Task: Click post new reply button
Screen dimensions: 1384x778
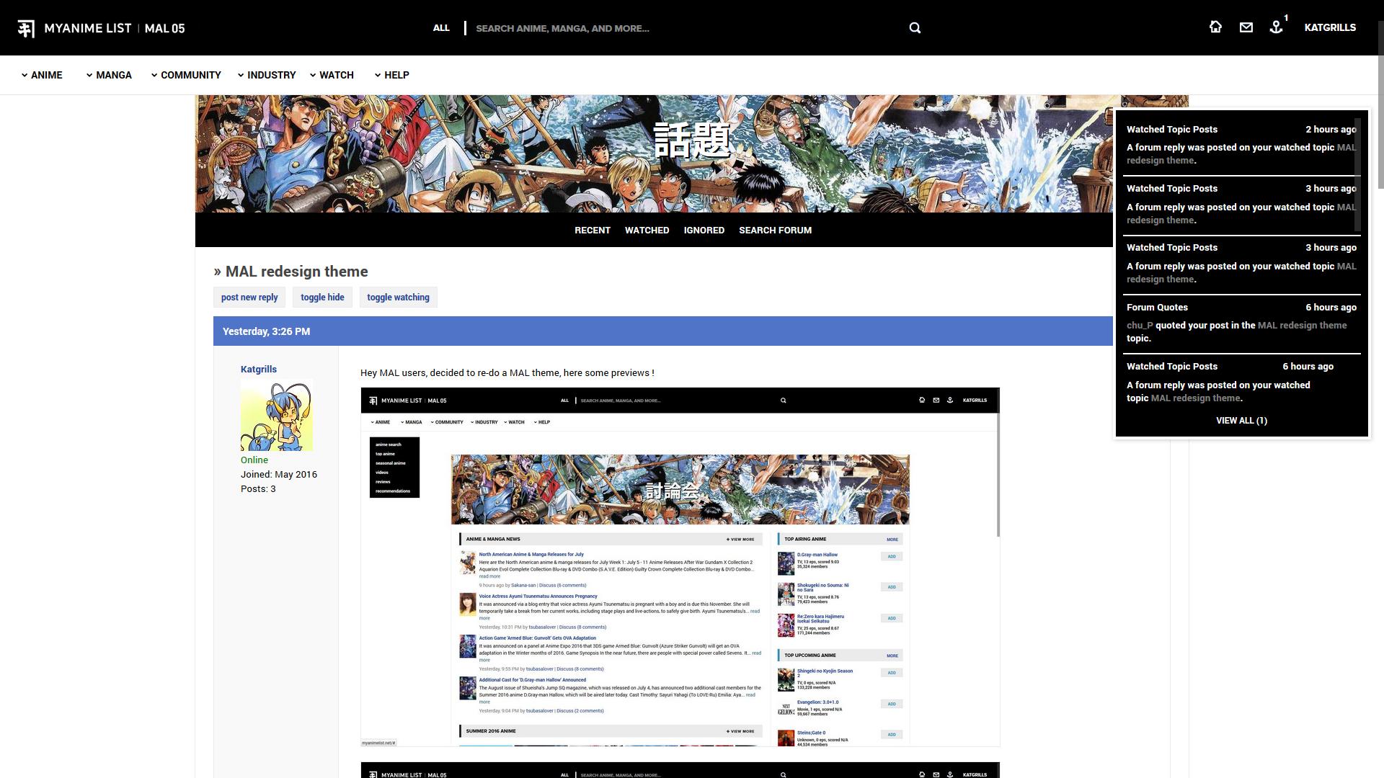Action: coord(249,298)
